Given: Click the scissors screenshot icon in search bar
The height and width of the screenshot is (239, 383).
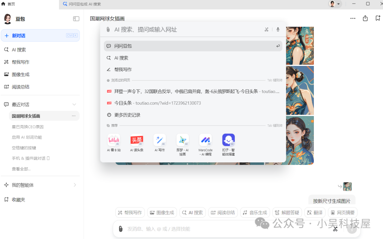Looking at the screenshot, I should (x=266, y=29).
